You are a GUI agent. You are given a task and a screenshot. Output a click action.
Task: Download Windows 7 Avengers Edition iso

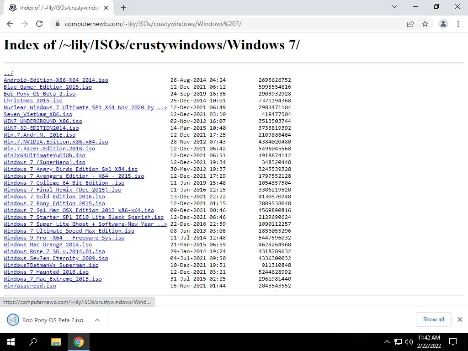pyautogui.click(x=74, y=176)
